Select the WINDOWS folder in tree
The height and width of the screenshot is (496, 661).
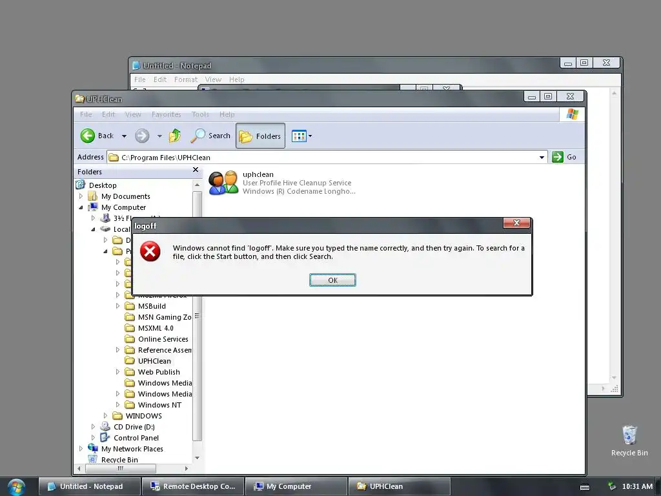pyautogui.click(x=143, y=415)
